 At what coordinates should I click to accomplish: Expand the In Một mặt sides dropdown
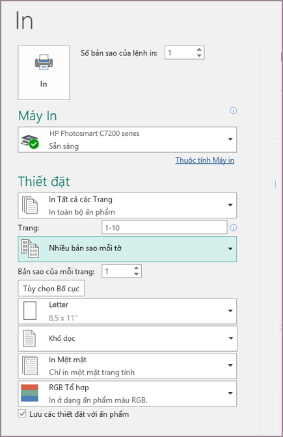127,365
